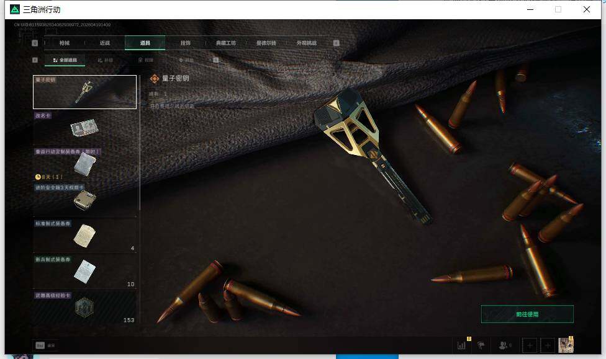The width and height of the screenshot is (606, 359).
Task: Select the 武器高级经验卡 item card
Action: tap(84, 307)
